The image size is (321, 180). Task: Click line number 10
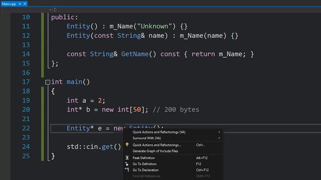(26, 17)
